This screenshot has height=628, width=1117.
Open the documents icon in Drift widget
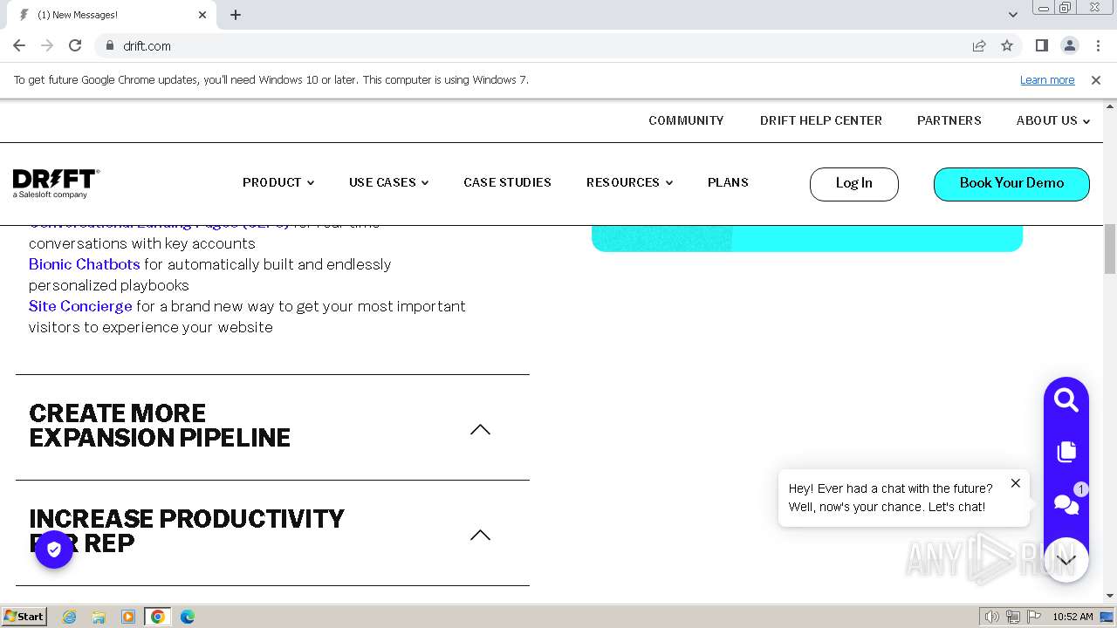click(x=1066, y=451)
